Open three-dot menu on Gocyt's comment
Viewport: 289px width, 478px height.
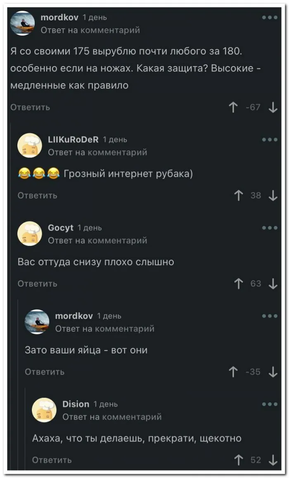[270, 228]
